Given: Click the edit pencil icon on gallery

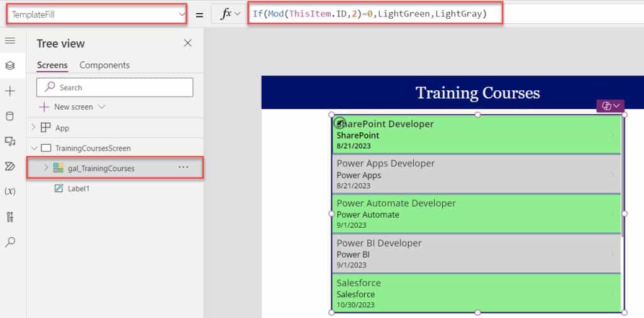Looking at the screenshot, I should (x=340, y=122).
